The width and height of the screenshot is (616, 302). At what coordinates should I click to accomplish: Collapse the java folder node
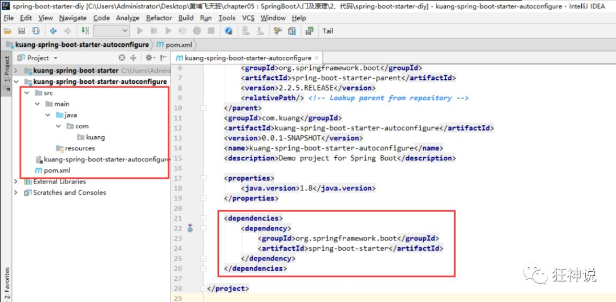coord(48,115)
